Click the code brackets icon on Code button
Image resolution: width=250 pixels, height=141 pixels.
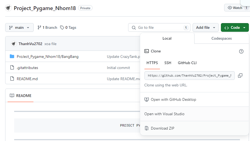pos(227,28)
